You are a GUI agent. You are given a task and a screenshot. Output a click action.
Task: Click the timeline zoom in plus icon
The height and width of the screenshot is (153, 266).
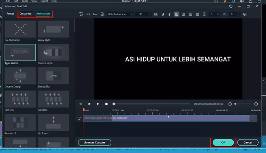click(256, 104)
